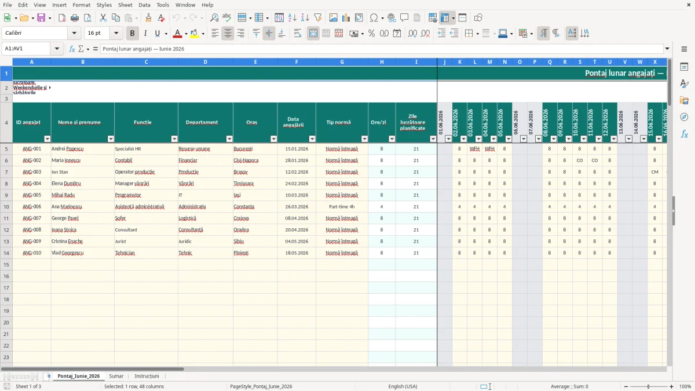
Task: Open the Borders dropdown arrow
Action: [477, 34]
